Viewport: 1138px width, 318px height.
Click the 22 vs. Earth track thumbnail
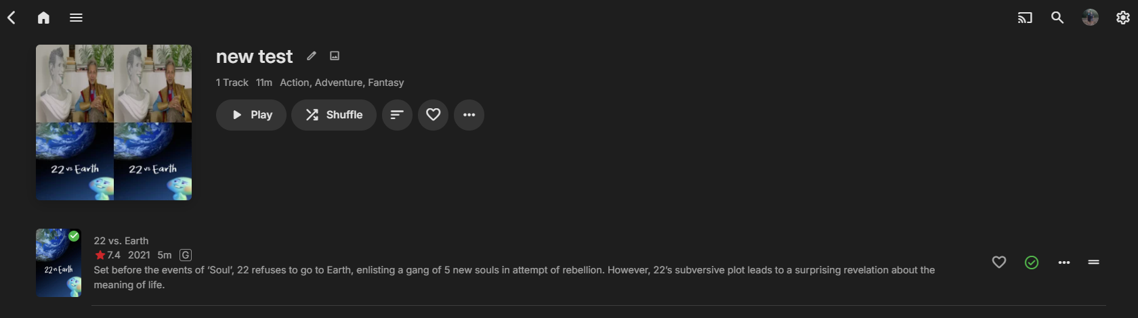point(58,263)
